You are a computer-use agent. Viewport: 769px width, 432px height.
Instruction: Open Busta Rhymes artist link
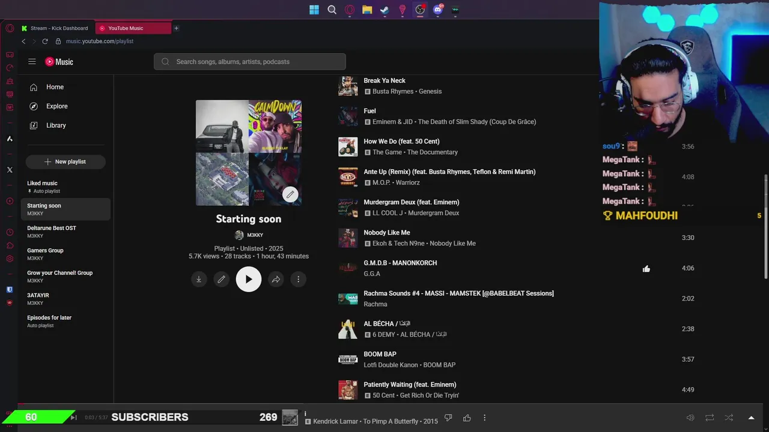[x=394, y=91]
